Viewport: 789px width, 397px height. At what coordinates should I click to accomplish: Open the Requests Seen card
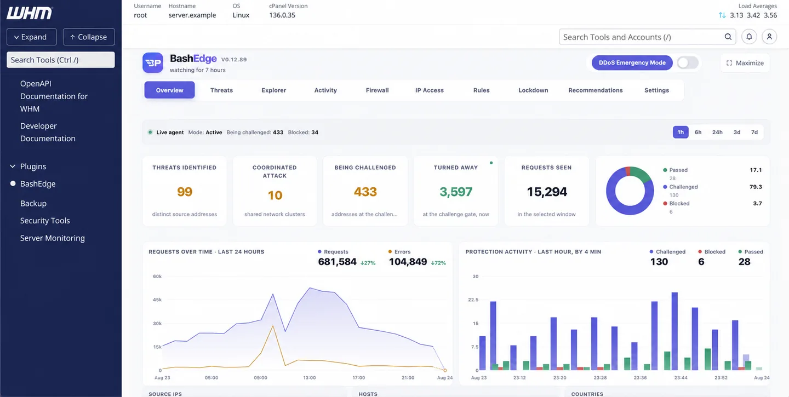546,191
